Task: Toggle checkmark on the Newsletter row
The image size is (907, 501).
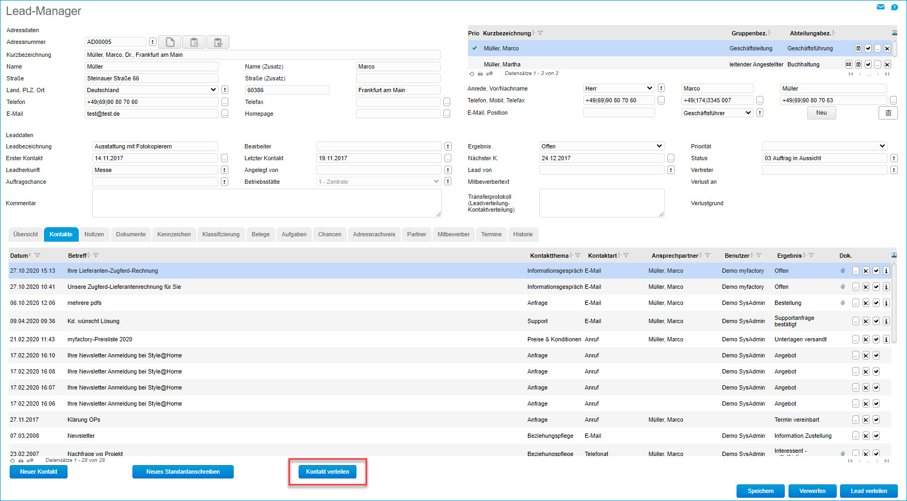Action: click(x=876, y=436)
